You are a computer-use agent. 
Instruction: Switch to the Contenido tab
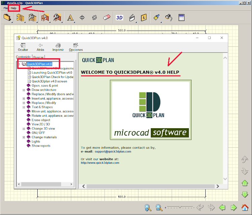(23, 57)
